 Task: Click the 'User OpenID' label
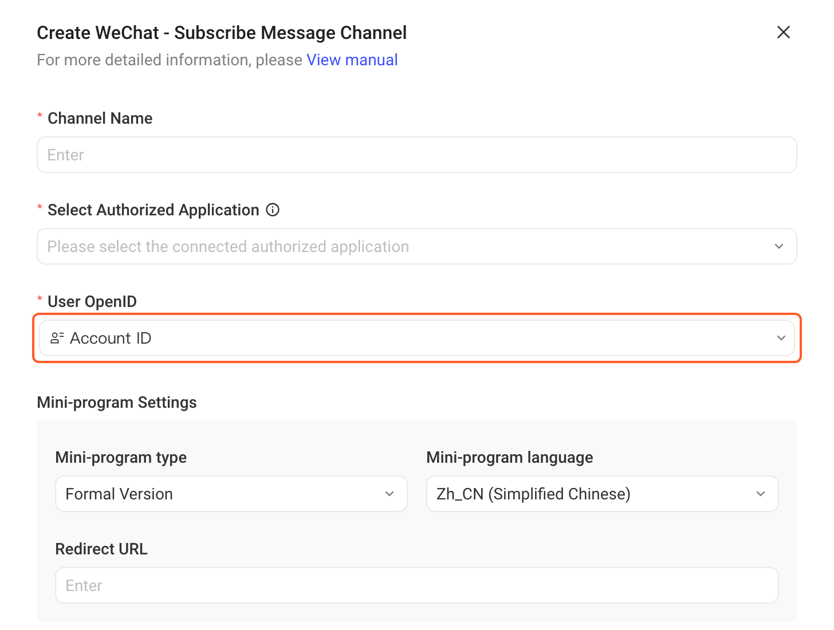(x=92, y=302)
